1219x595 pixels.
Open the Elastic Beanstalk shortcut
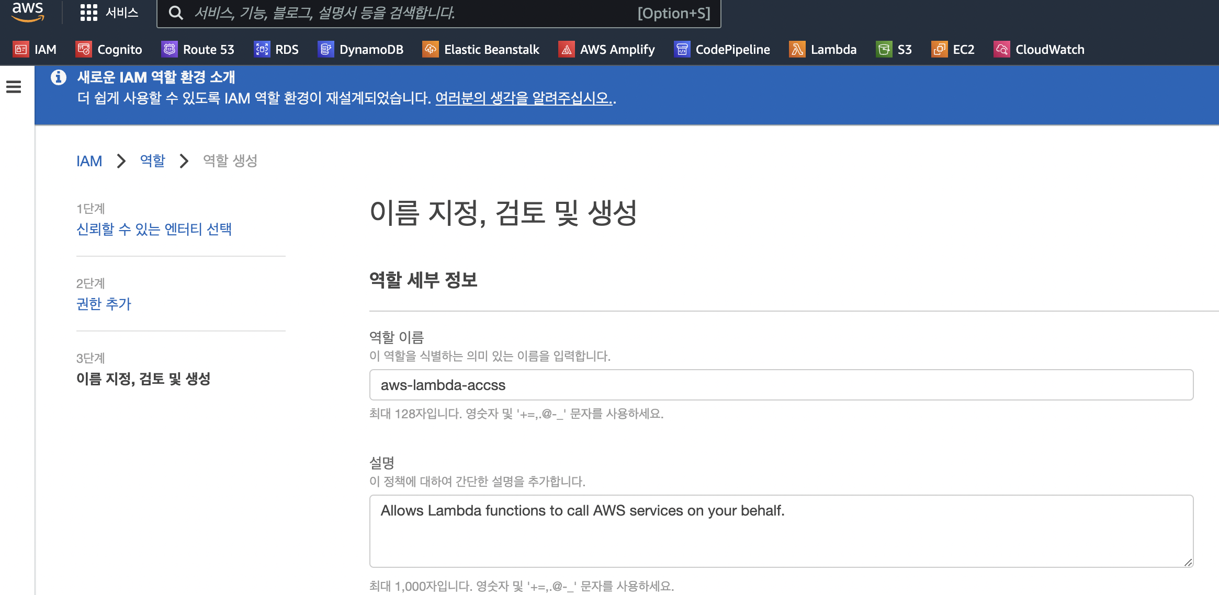(481, 50)
